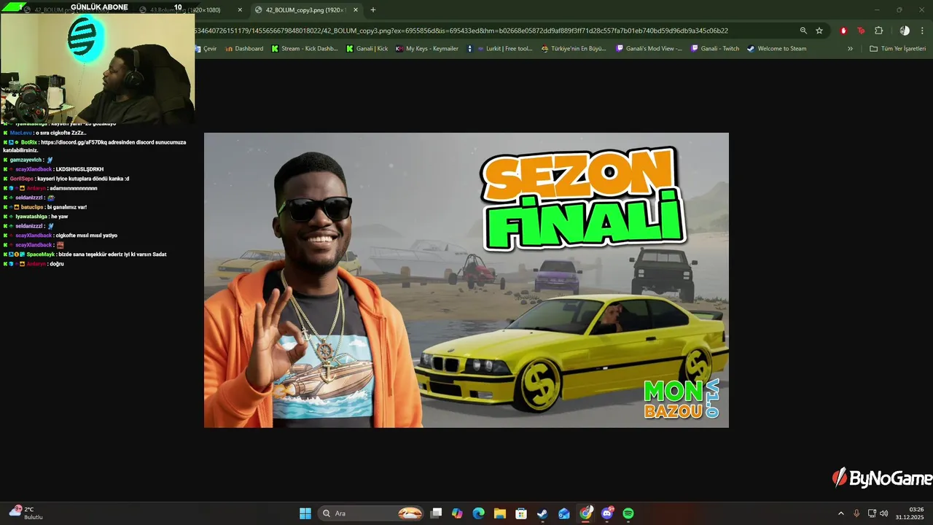Open File Explorer from the taskbar
The image size is (933, 525).
[x=499, y=513]
